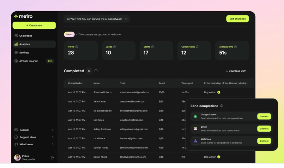Click the logout icon

[x=52, y=158]
